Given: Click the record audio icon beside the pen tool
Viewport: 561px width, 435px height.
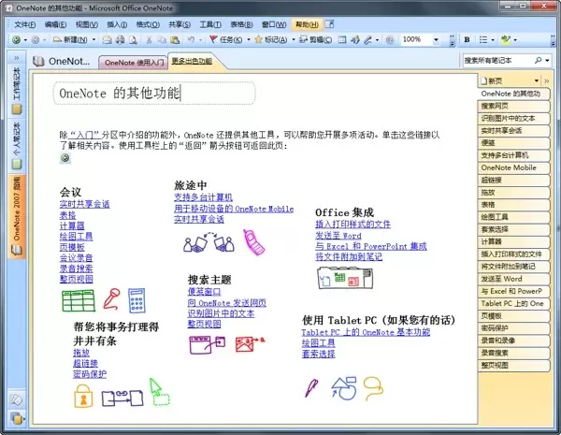Looking at the screenshot, I should 355,39.
